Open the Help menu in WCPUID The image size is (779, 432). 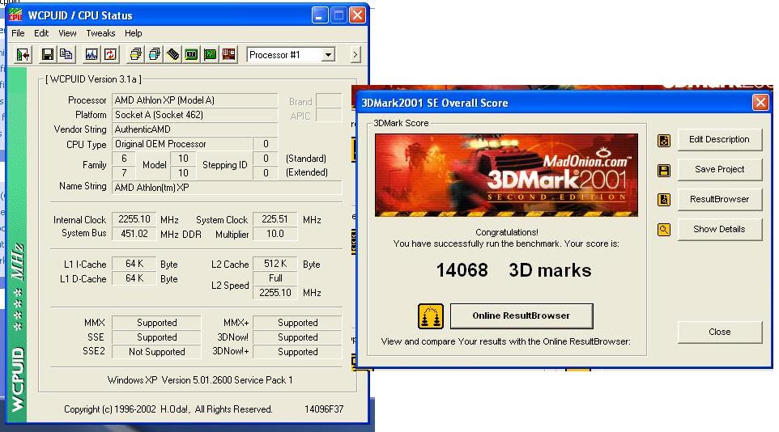pyautogui.click(x=133, y=33)
